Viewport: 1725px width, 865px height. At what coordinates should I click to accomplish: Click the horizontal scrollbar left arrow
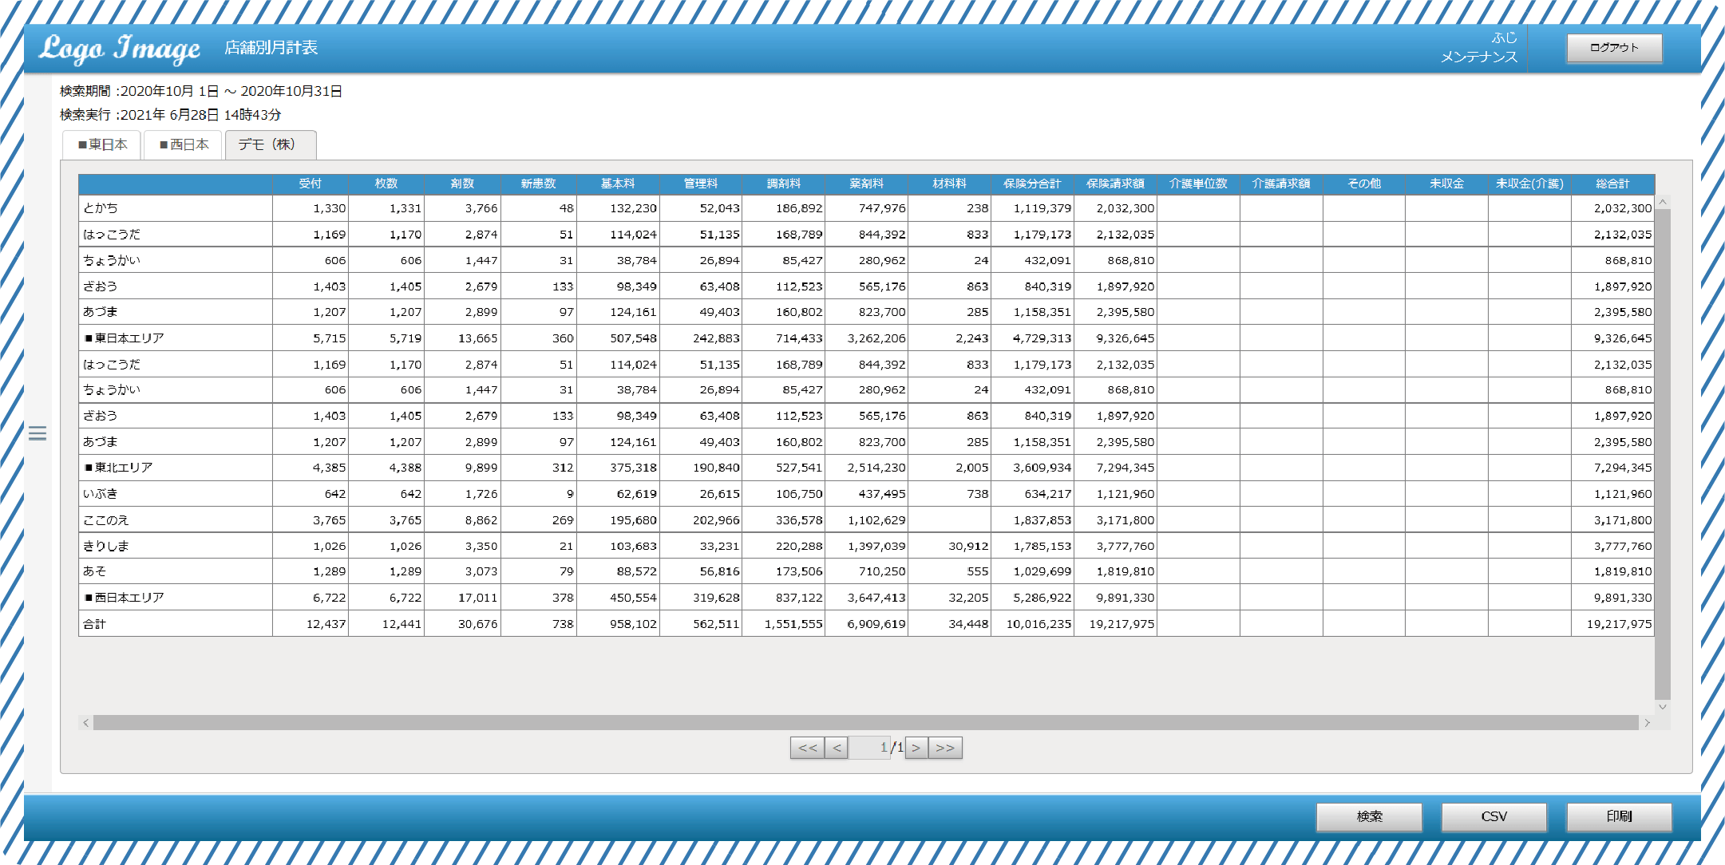(85, 722)
